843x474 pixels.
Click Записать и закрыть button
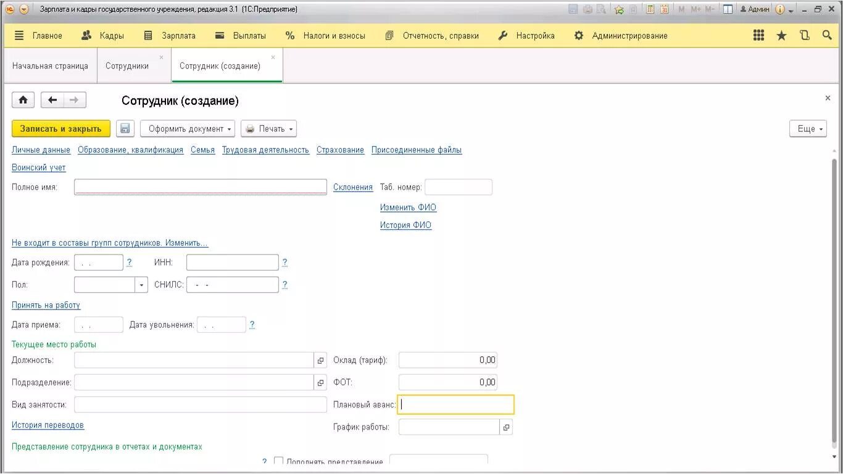coord(61,129)
